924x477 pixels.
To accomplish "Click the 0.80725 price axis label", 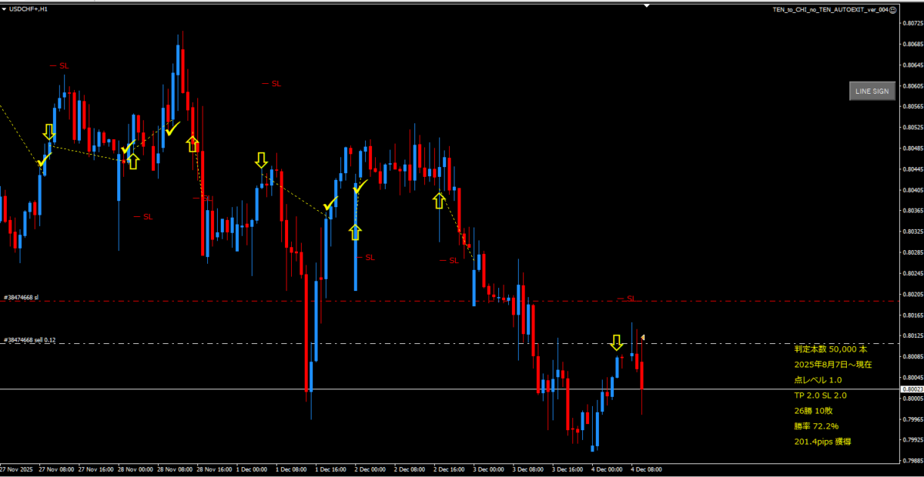I will tap(911, 23).
